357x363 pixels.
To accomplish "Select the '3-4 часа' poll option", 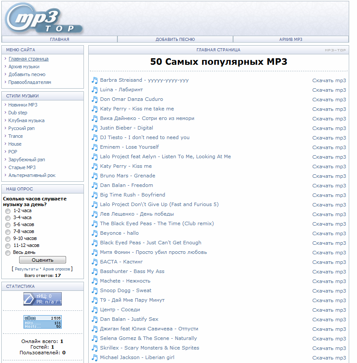I will (x=8, y=218).
